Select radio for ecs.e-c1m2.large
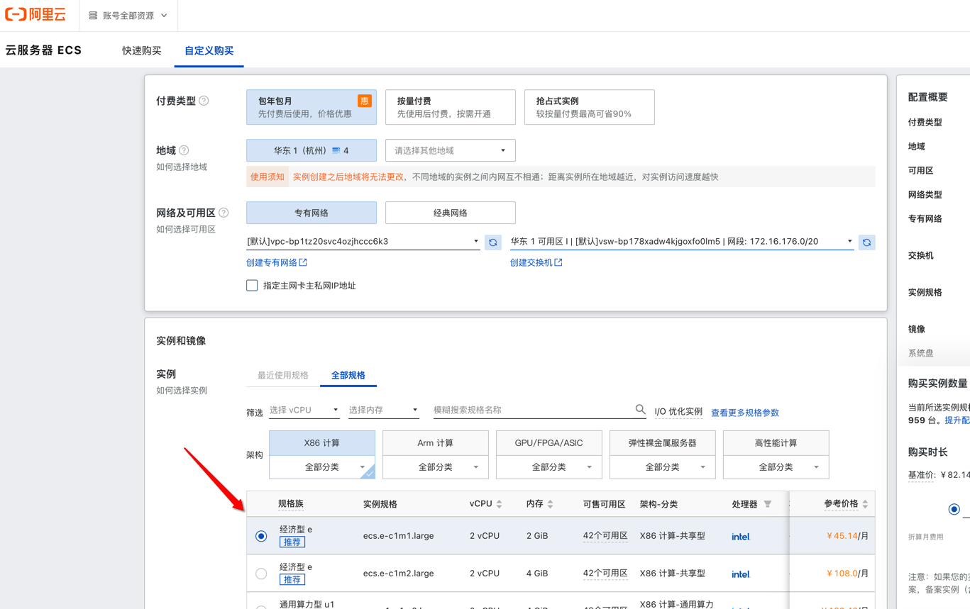 (x=261, y=574)
